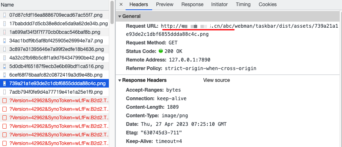
Task: Click the request list vertical scrollbar
Action: click(112, 13)
